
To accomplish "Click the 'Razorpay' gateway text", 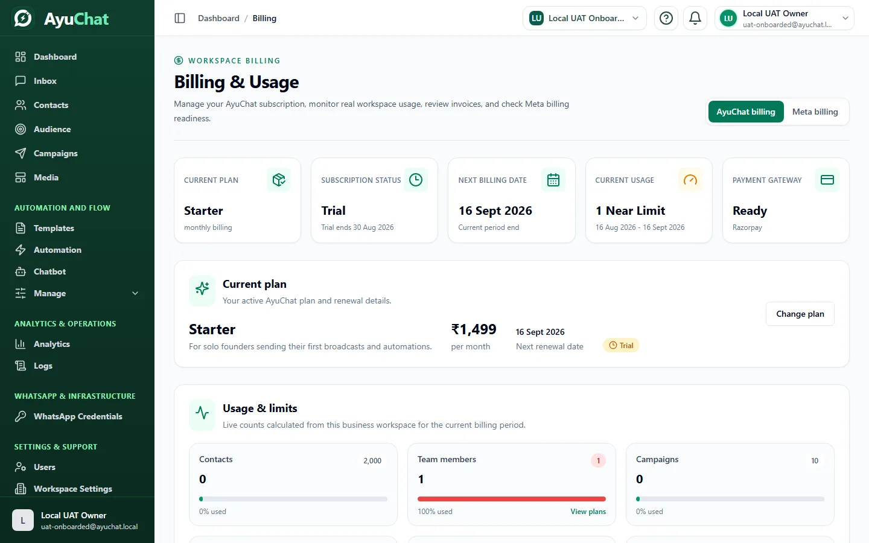I will pyautogui.click(x=747, y=227).
